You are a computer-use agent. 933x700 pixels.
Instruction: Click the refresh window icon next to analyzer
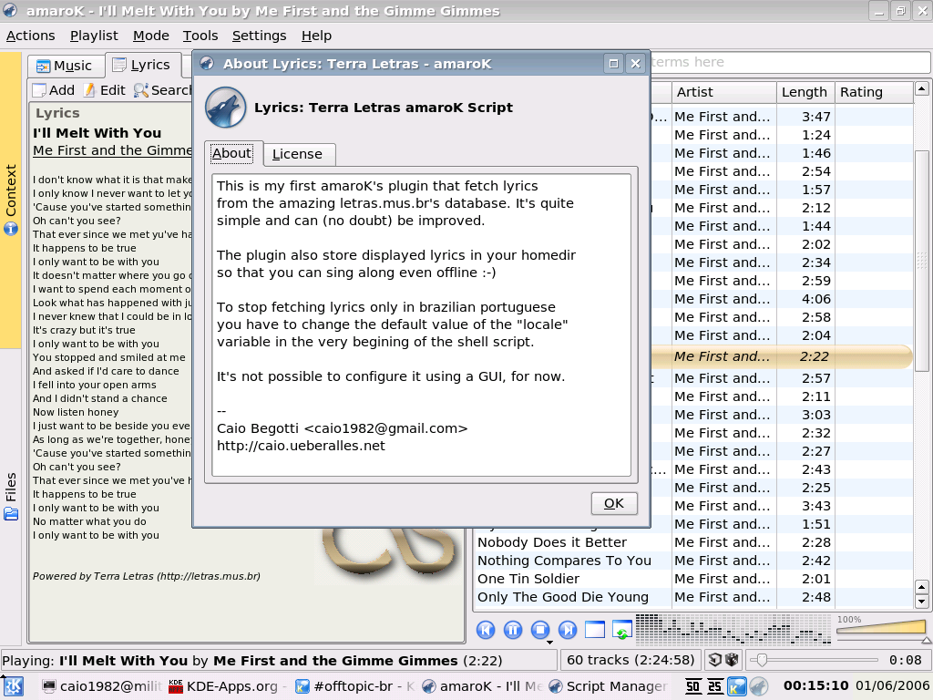(621, 630)
